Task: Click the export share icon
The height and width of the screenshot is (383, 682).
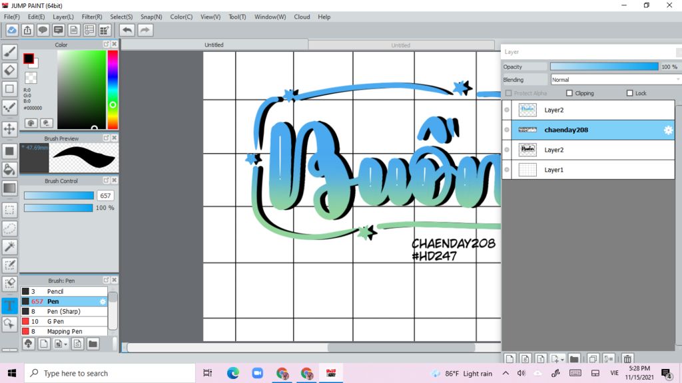Action: tap(27, 30)
